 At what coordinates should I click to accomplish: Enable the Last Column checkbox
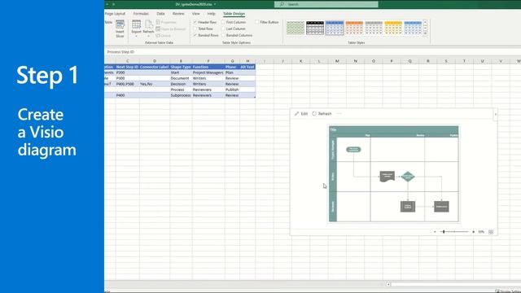pyautogui.click(x=223, y=29)
